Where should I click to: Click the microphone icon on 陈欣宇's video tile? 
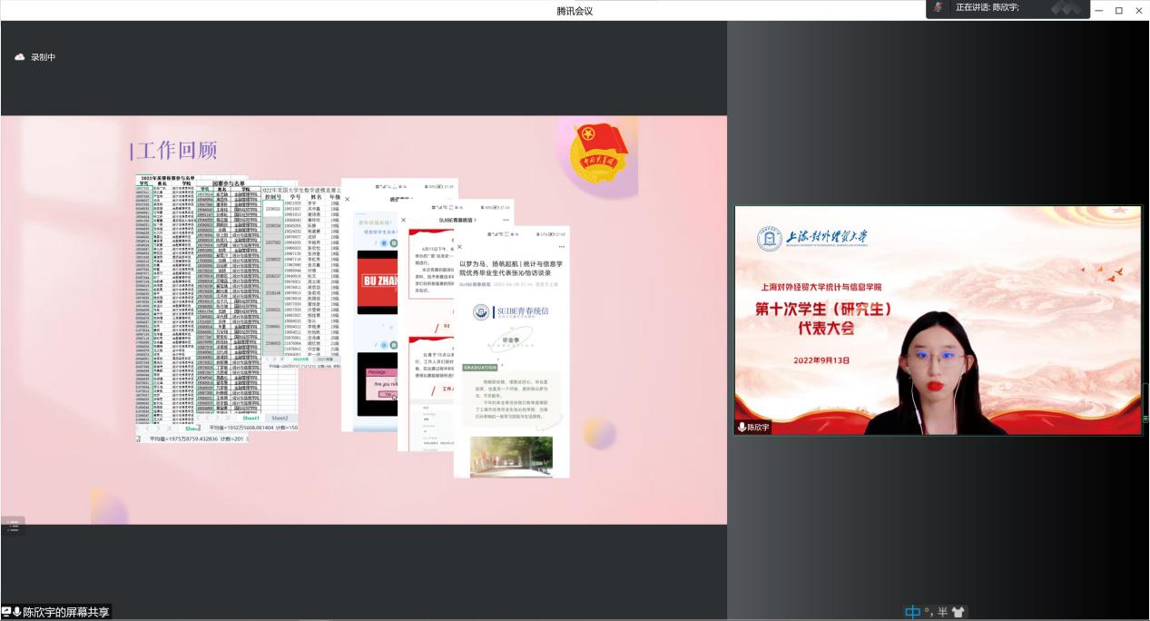[x=742, y=427]
